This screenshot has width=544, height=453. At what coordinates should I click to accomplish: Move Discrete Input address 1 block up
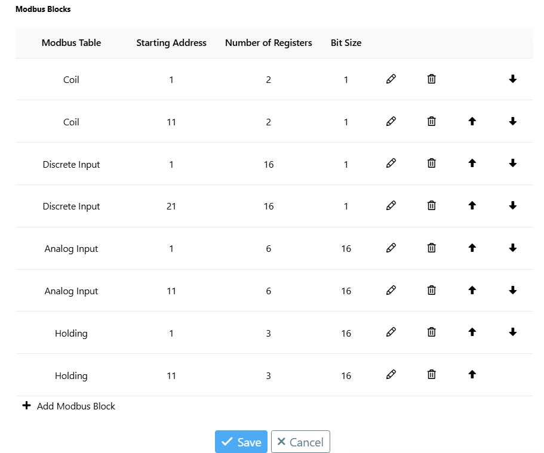click(x=472, y=164)
